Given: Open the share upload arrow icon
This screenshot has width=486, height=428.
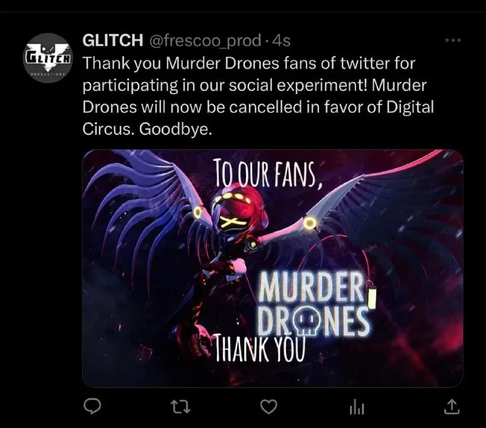Looking at the screenshot, I should click(x=451, y=407).
